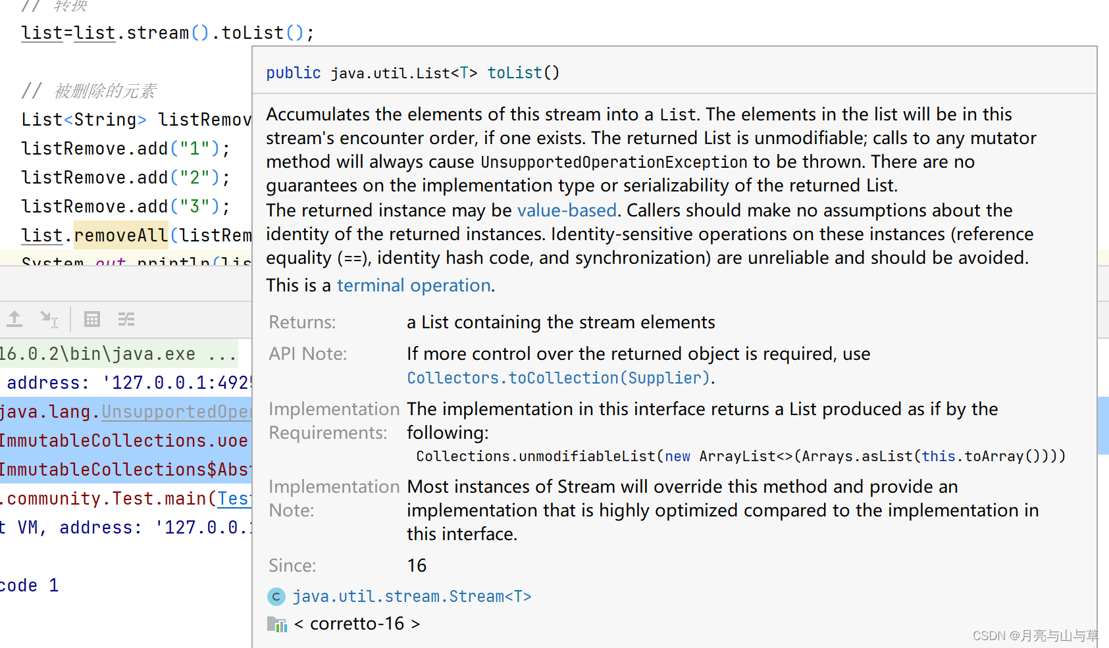Screen dimensions: 1109x648
Task: Open the value-based documentation link
Action: tap(567, 210)
